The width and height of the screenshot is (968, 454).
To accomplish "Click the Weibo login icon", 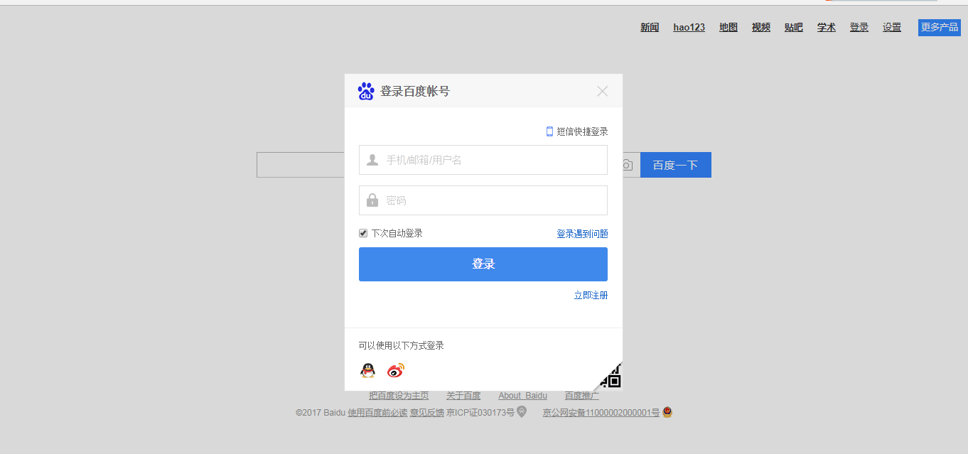I will tap(396, 370).
